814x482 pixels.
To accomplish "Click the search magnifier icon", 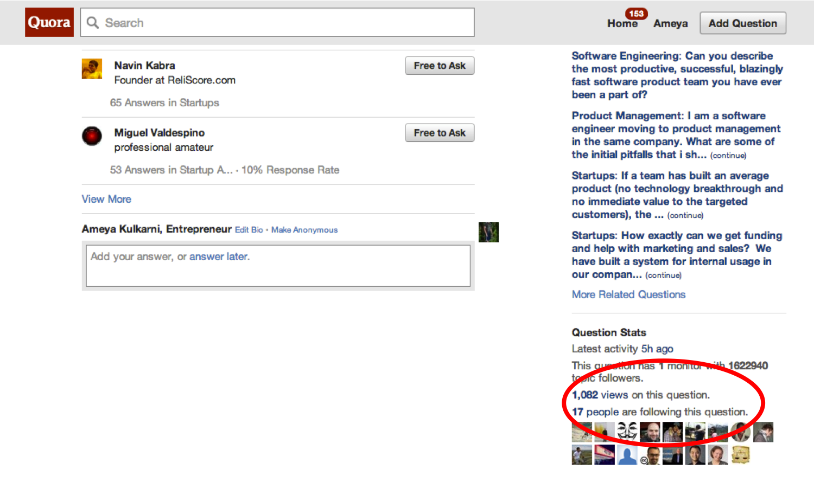I will [x=93, y=23].
